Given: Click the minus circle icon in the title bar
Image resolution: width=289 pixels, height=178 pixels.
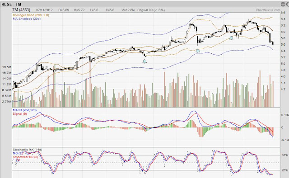Looking at the screenshot, I should (x=283, y=4).
